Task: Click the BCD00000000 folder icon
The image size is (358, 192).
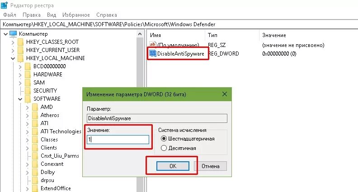Action: (28, 66)
